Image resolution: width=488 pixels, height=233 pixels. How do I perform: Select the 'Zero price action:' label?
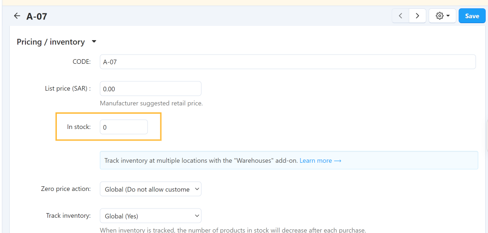[x=66, y=189]
